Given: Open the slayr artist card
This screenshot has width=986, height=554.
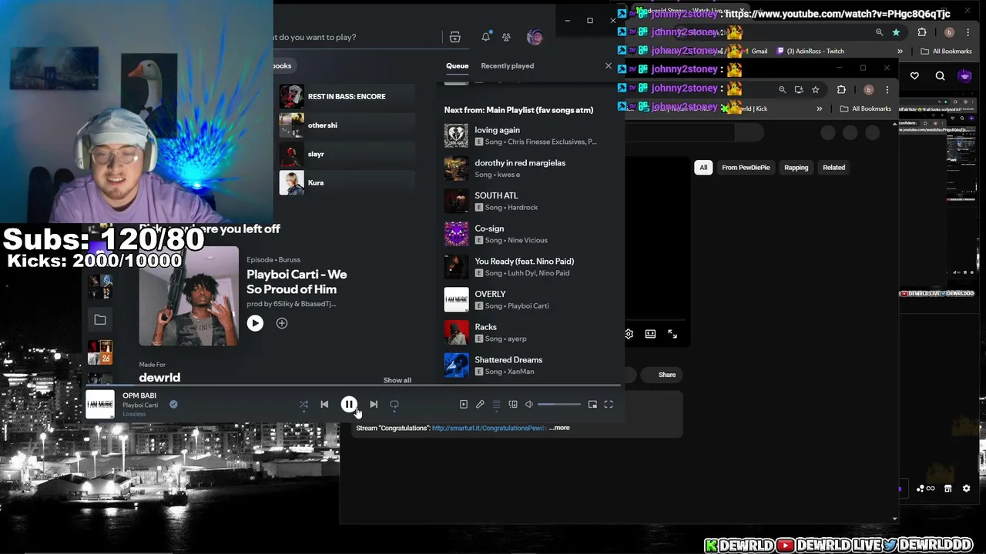Looking at the screenshot, I should tap(347, 154).
